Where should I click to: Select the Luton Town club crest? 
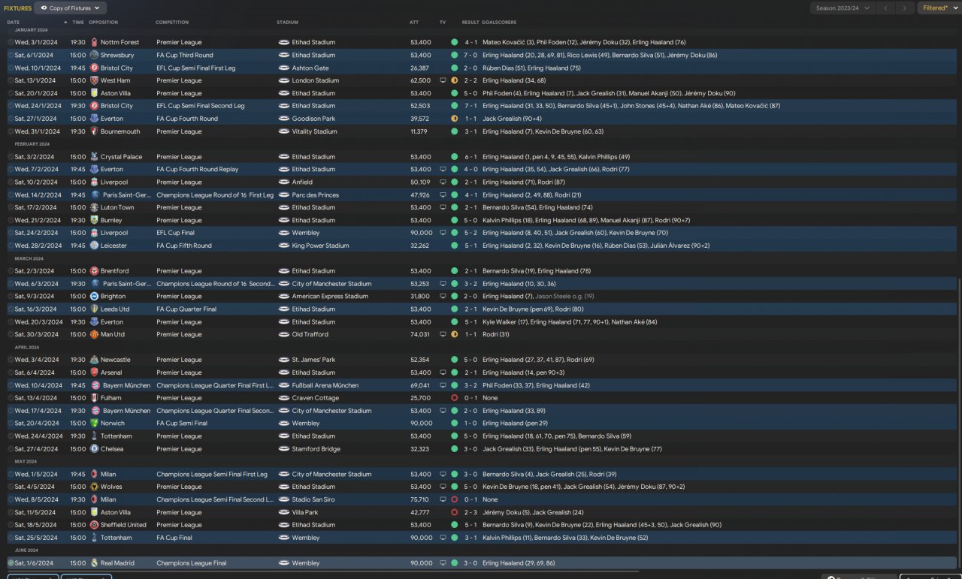[94, 207]
